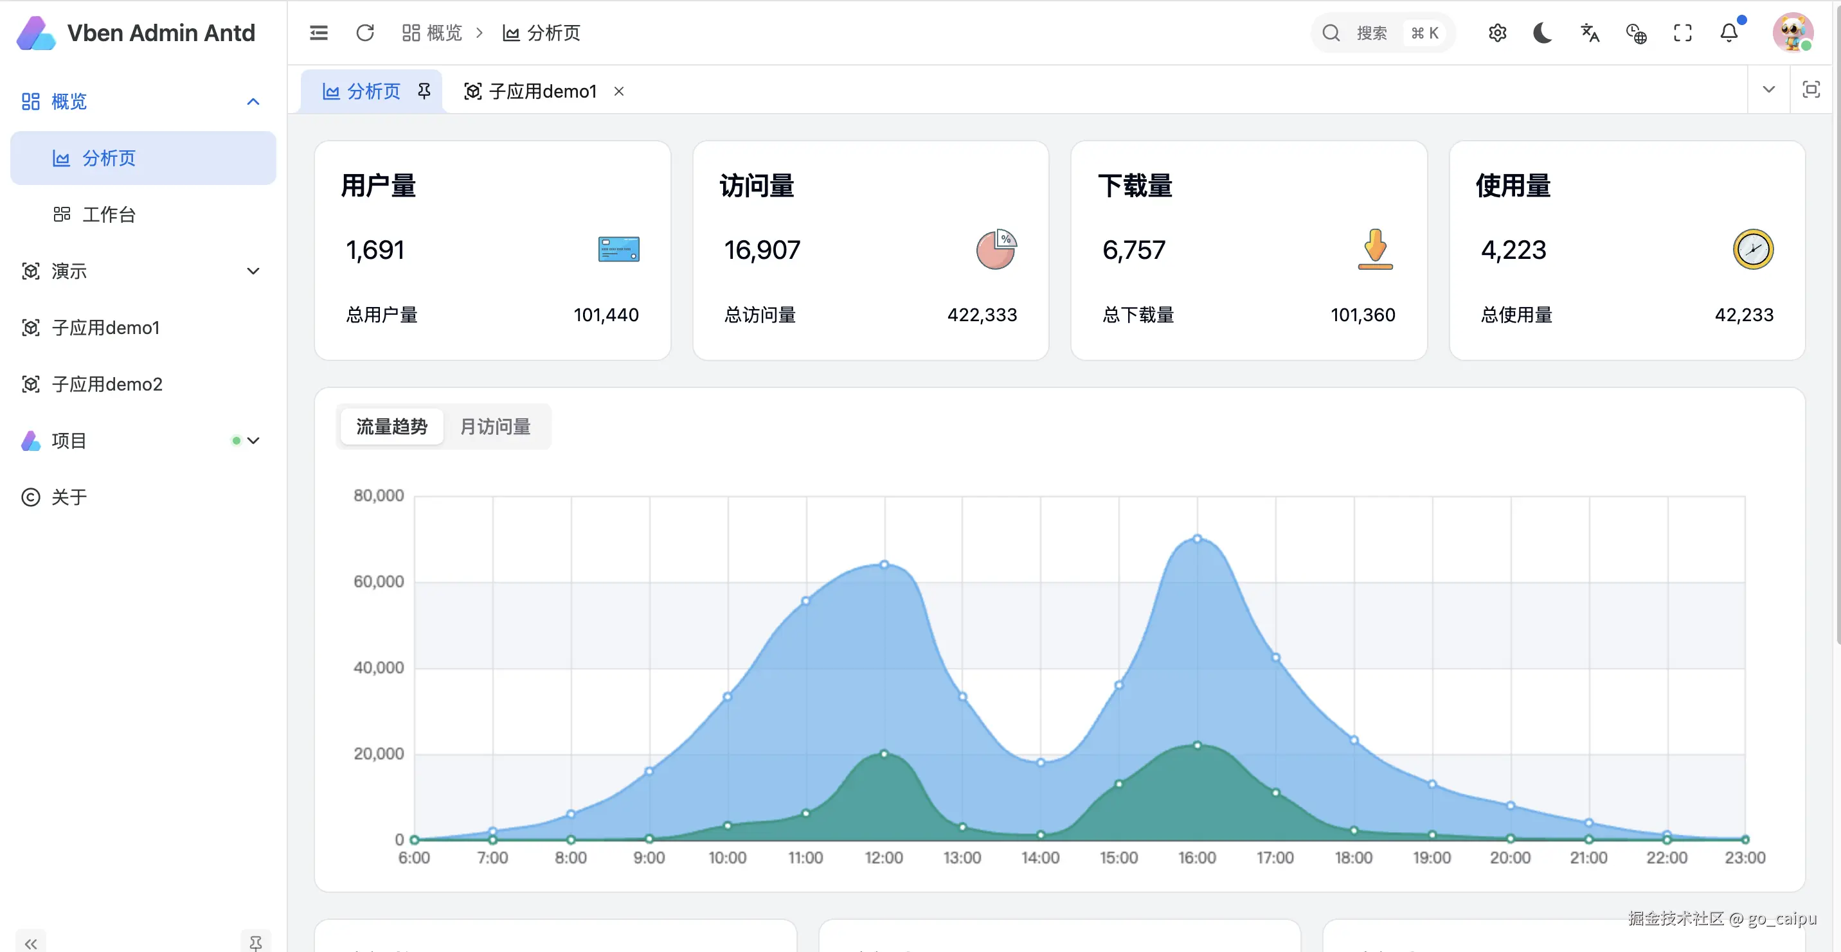The width and height of the screenshot is (1841, 952).
Task: Open the settings gear icon
Action: (1497, 33)
